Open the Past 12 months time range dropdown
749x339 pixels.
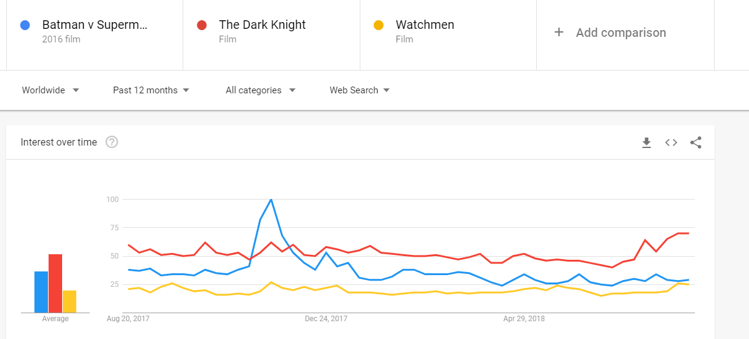(151, 90)
